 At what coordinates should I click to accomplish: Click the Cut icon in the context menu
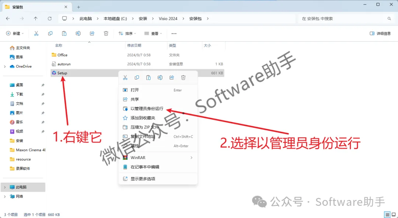[125, 78]
